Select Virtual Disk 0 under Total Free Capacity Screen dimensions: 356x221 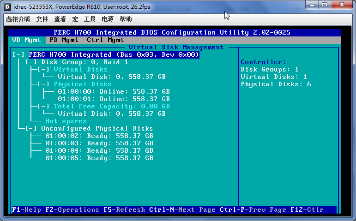point(112,113)
